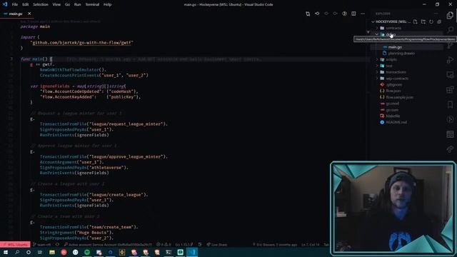Click errors and warnings count in status bar
Viewport: 457px width, 257px height.
(164, 245)
